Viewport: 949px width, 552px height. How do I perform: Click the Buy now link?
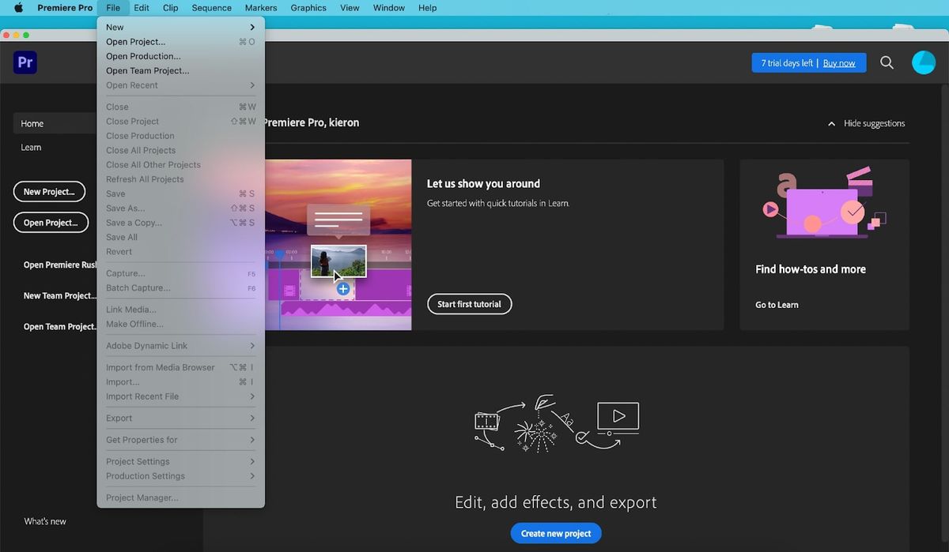click(839, 62)
